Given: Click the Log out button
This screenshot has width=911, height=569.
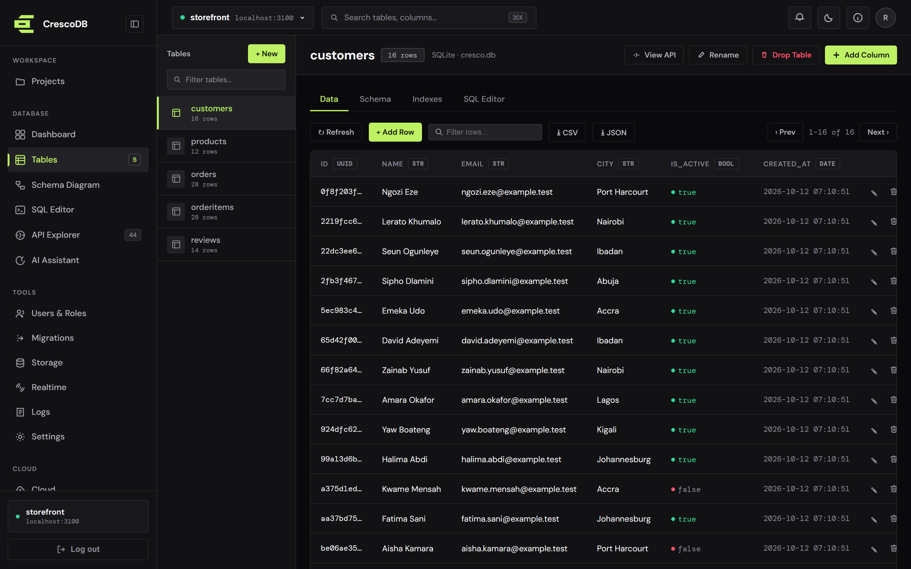Looking at the screenshot, I should (x=78, y=549).
